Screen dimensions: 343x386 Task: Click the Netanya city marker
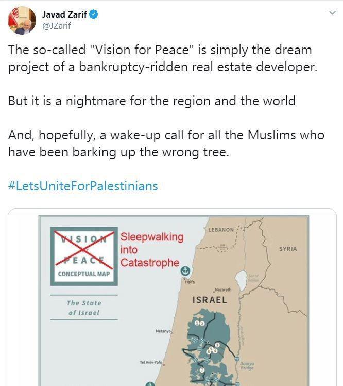coord(164,331)
